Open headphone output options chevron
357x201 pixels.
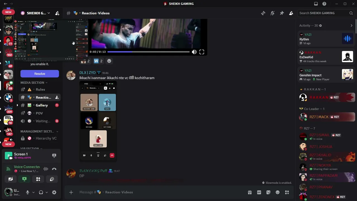click(x=47, y=192)
